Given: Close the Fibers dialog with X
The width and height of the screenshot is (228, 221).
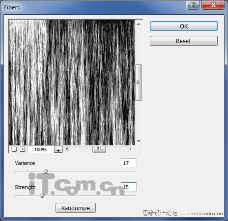Looking at the screenshot, I should [213, 5].
